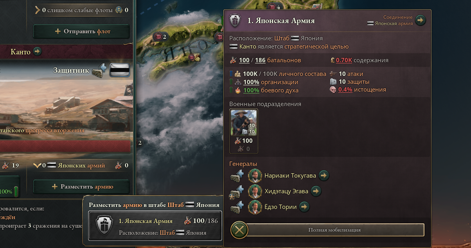Open the Японская армия formation arrow

[x=420, y=20]
